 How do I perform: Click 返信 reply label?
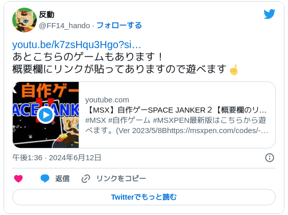click(62, 179)
